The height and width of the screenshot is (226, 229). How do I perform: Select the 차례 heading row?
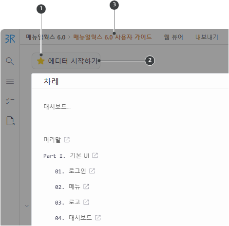coord(130,81)
